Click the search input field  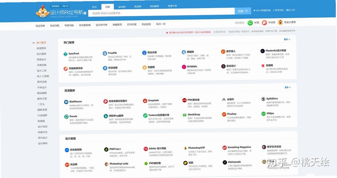[x=162, y=13]
